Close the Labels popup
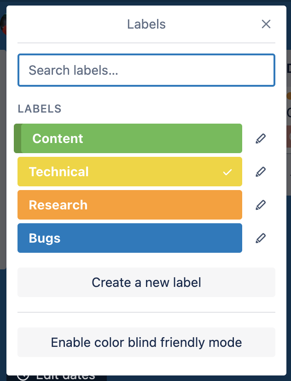This screenshot has width=291, height=381. click(x=266, y=24)
